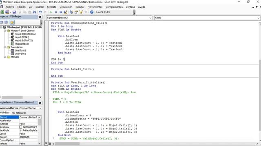Select the (Name) property row
Viewport: 261px width, 146px height.
(x=19, y=117)
